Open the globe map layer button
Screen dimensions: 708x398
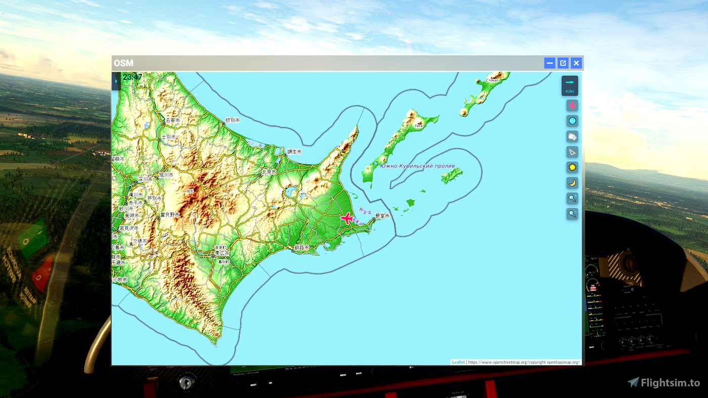[572, 121]
